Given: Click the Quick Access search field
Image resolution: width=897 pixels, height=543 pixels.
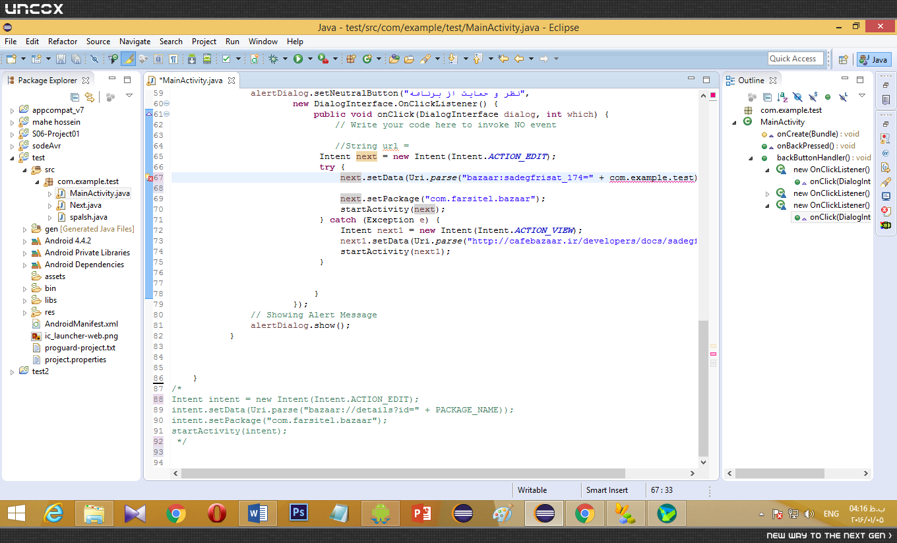Looking at the screenshot, I should pyautogui.click(x=796, y=59).
